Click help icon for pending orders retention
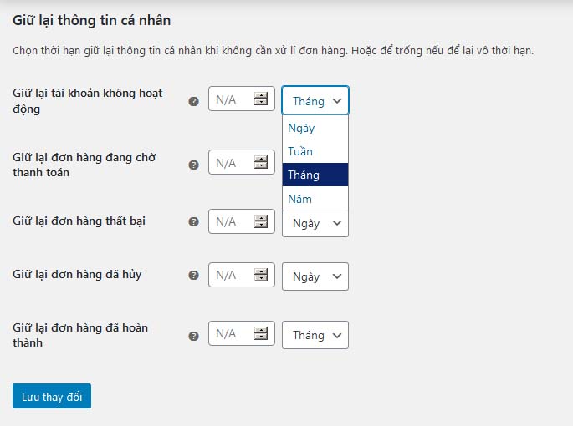 194,165
